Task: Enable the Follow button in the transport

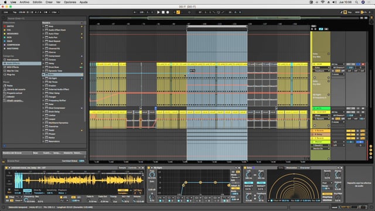Action: point(135,12)
